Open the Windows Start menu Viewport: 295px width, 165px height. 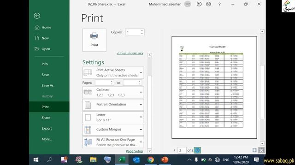coord(36,159)
